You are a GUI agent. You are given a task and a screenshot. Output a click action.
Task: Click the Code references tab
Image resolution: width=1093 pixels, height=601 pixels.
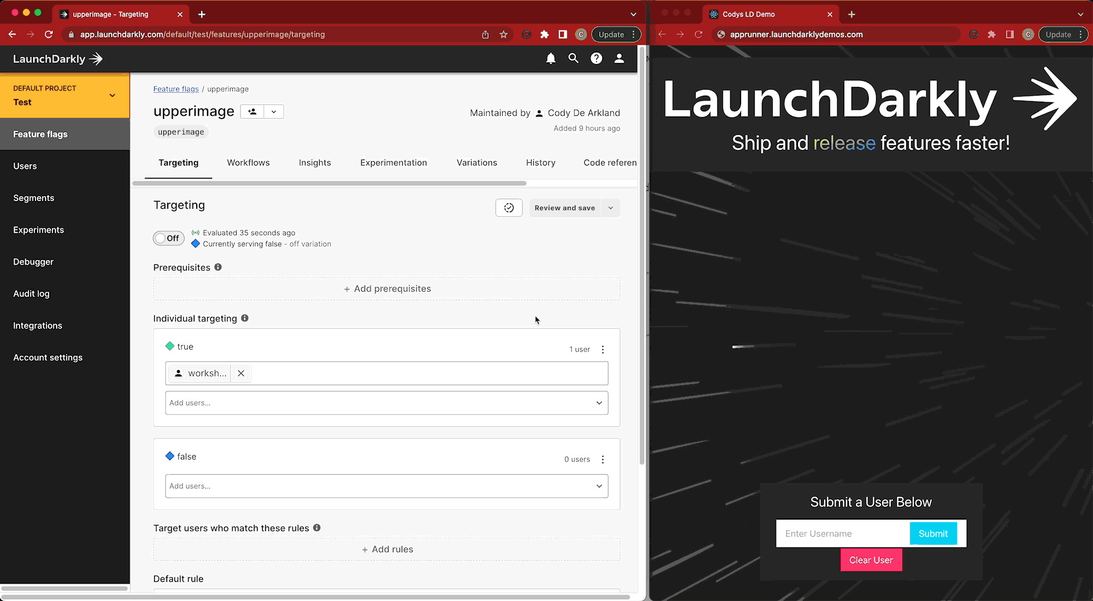point(609,162)
